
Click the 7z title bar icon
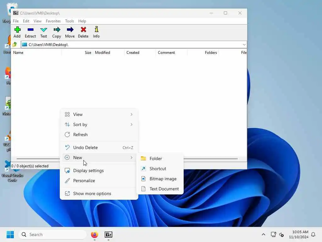[x=16, y=13]
